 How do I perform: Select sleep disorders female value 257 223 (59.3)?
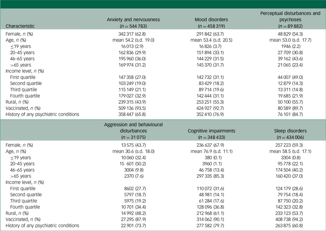tap(290, 145)
